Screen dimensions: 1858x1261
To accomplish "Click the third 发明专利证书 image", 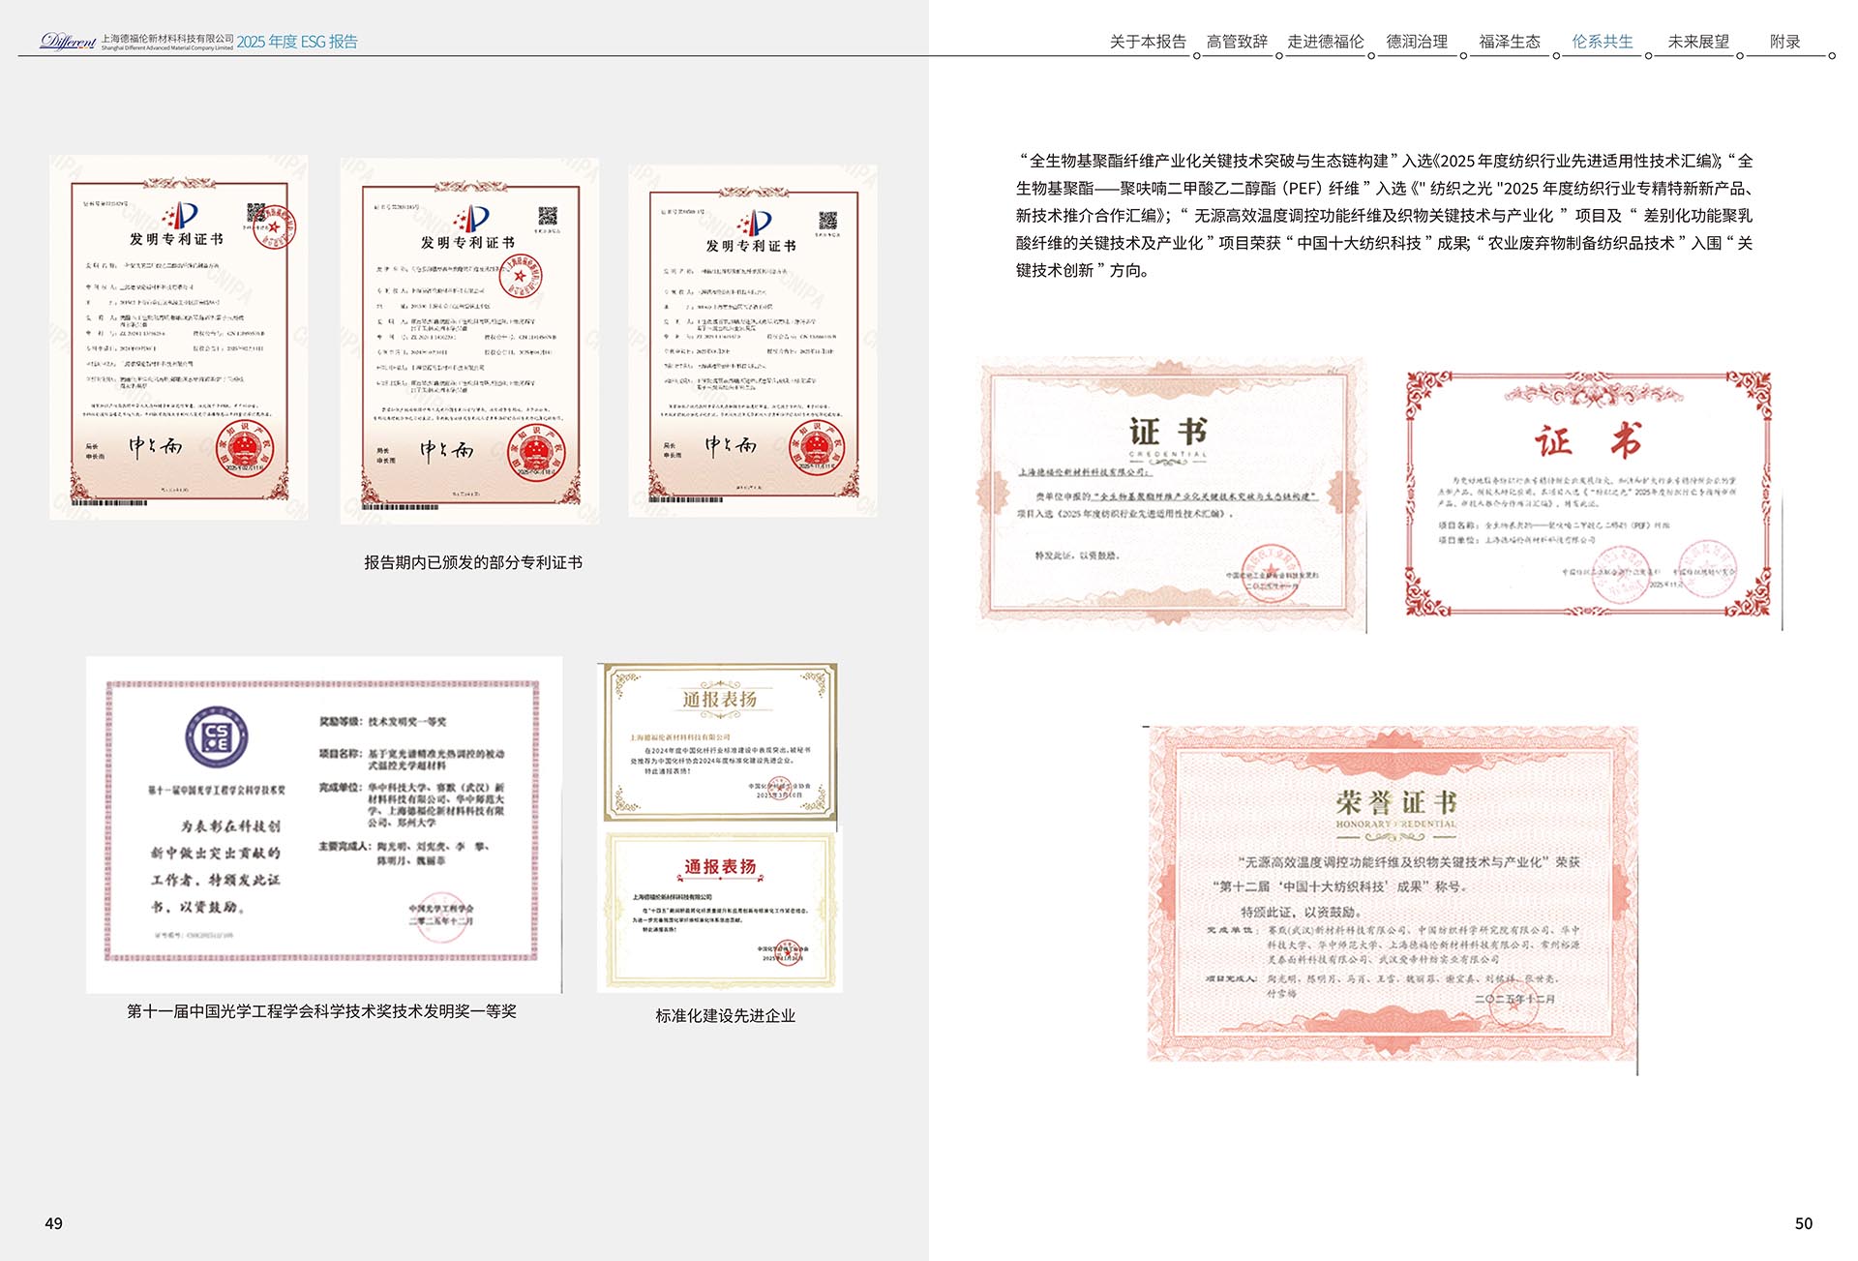I will pos(753,341).
